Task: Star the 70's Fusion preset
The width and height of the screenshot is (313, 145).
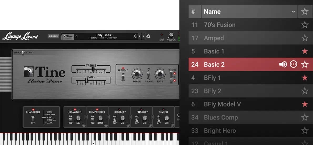Action: point(305,25)
